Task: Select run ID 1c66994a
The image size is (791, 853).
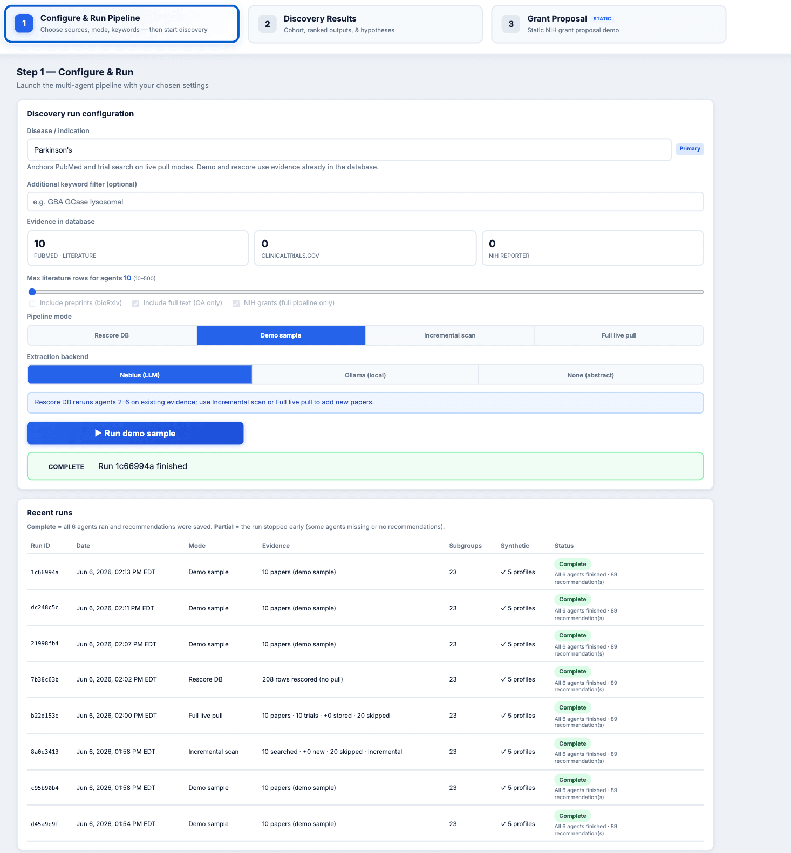Action: pos(45,572)
